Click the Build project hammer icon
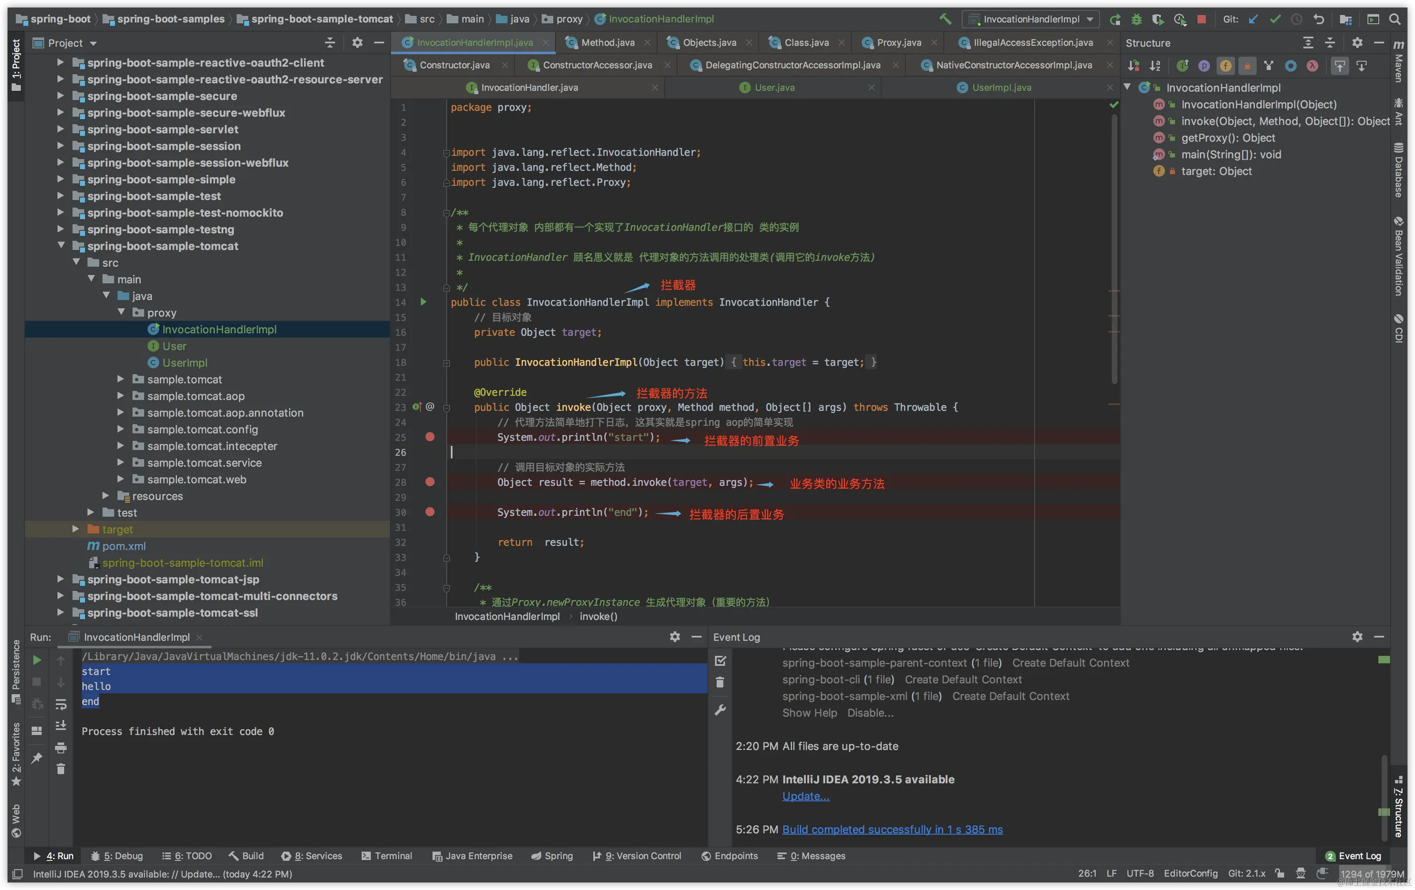 pos(945,19)
